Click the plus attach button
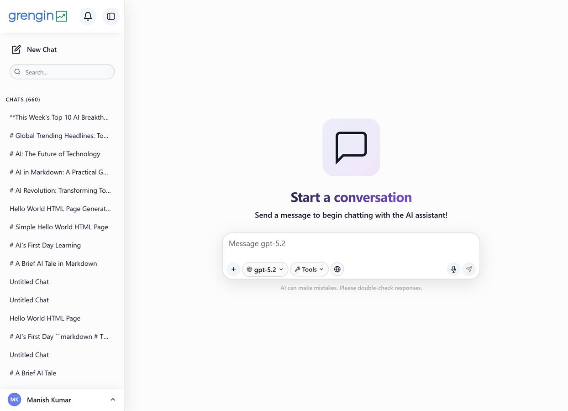The height and width of the screenshot is (411, 568). (233, 269)
